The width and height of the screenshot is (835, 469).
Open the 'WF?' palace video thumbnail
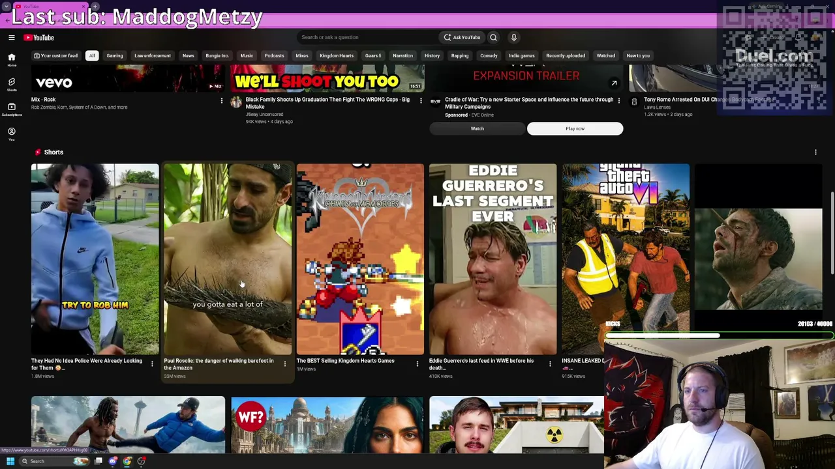click(327, 425)
